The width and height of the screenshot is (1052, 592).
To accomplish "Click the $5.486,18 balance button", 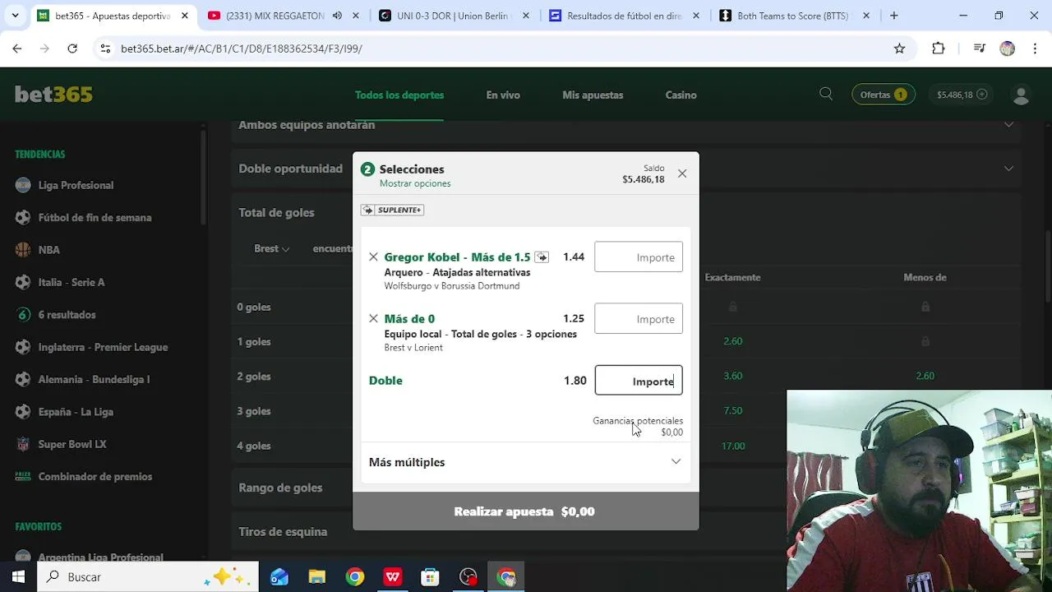I will point(962,95).
